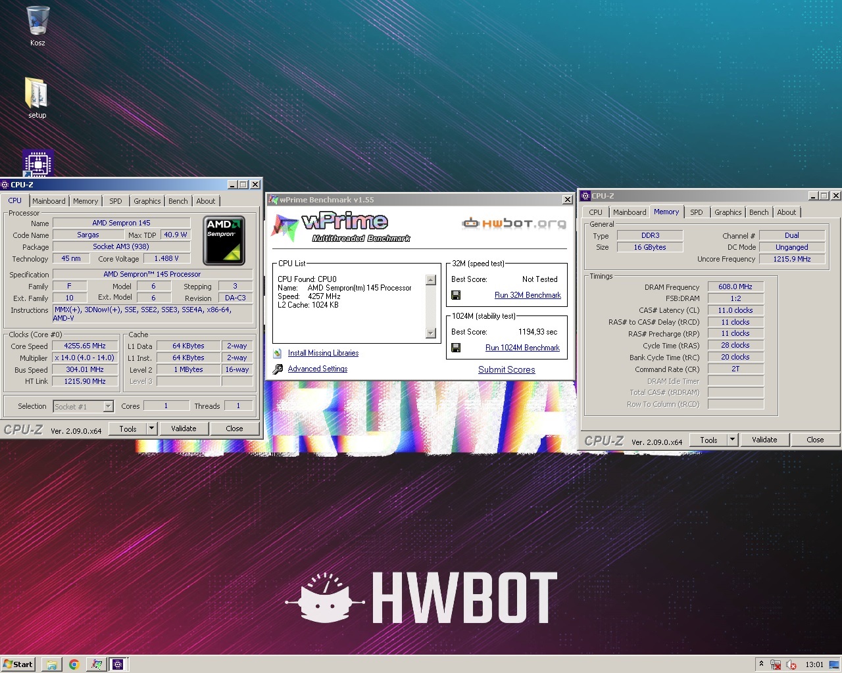The height and width of the screenshot is (673, 842).
Task: Open Graphics tab in right CPU-Z
Action: pos(728,212)
